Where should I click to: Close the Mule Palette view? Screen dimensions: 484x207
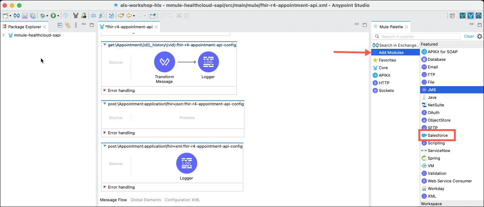click(406, 27)
